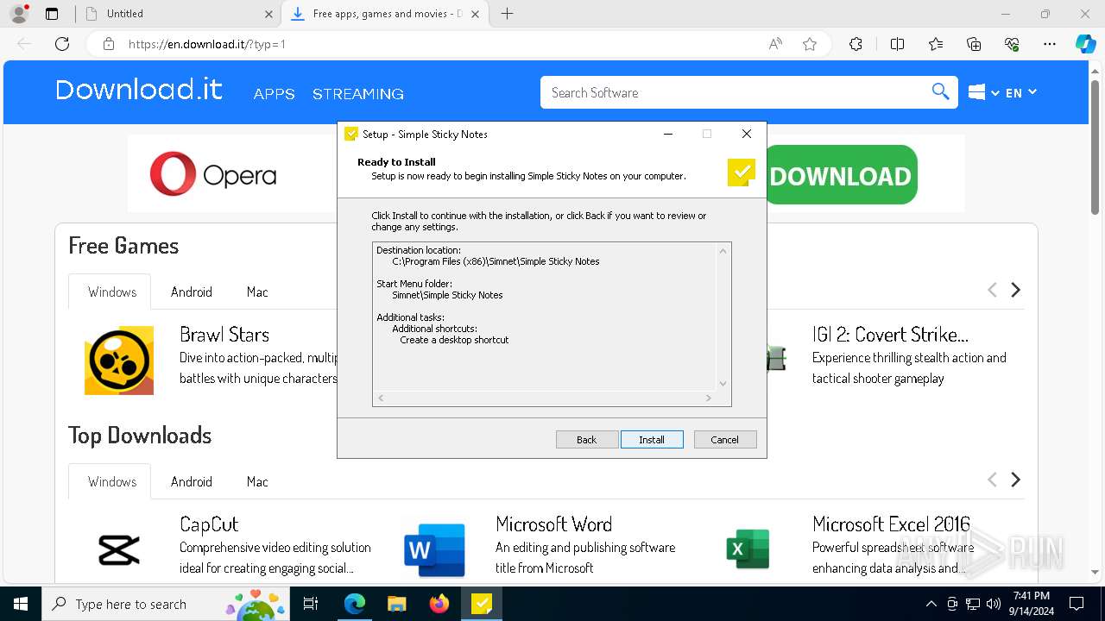
Task: Open the Windows Start menu
Action: pyautogui.click(x=21, y=604)
